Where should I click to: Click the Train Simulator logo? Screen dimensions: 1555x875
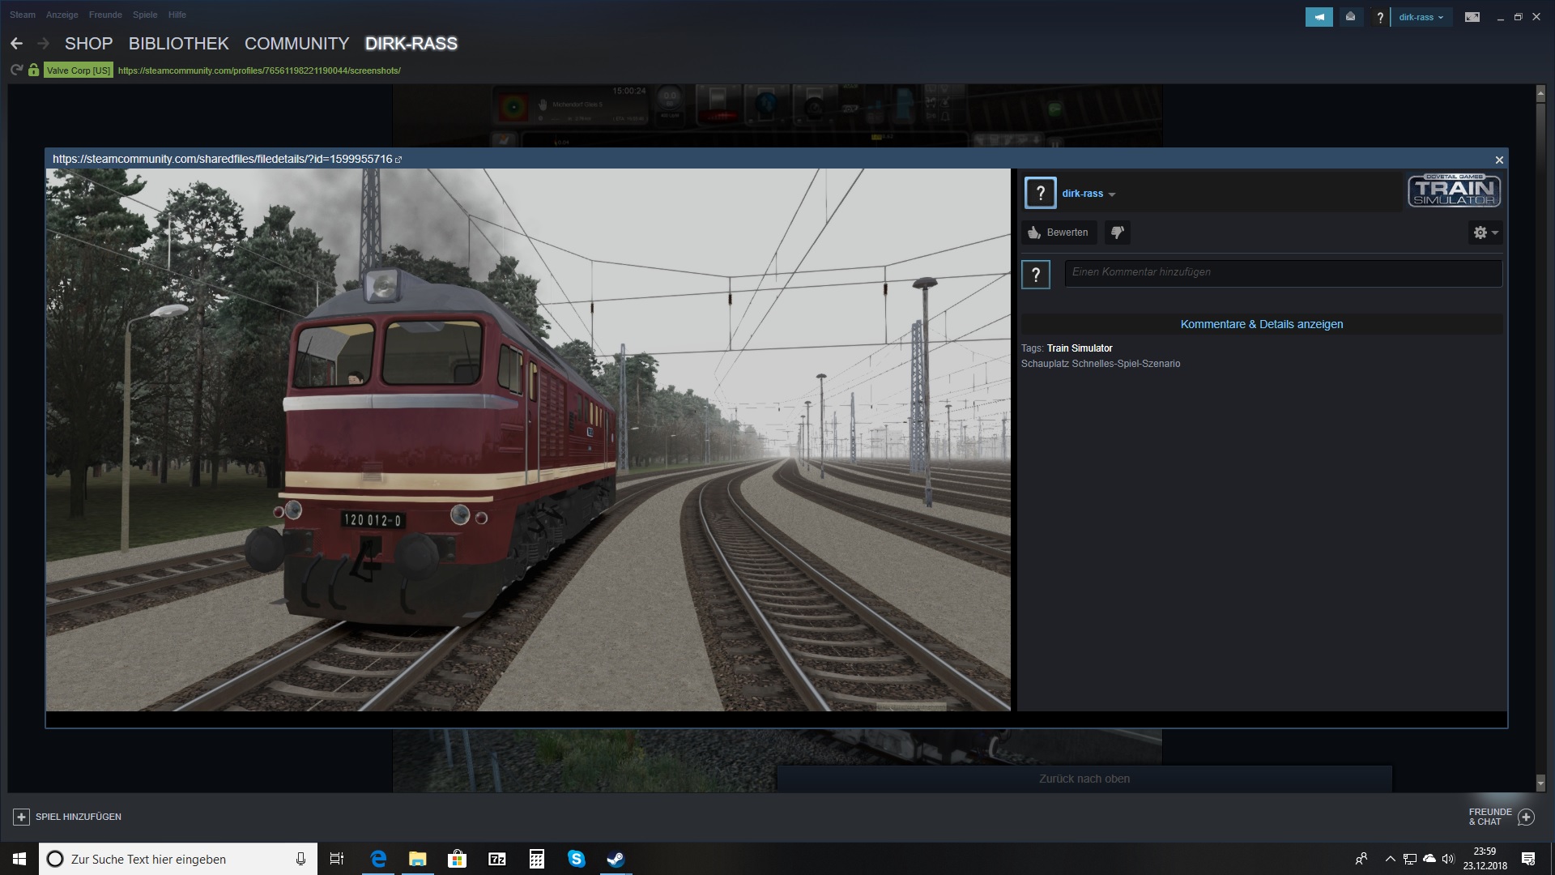(1454, 191)
